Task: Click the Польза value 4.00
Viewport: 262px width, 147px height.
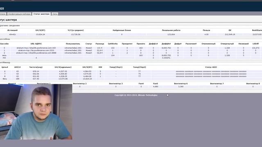Action: click(206, 34)
